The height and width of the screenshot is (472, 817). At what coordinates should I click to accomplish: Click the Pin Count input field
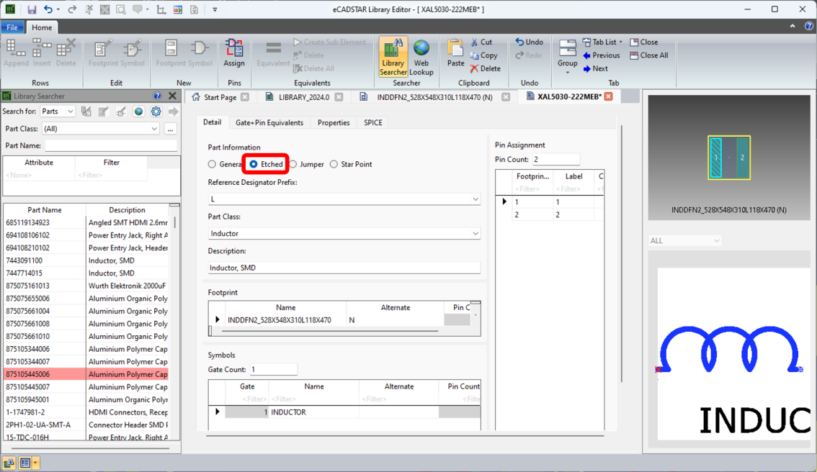coord(556,159)
